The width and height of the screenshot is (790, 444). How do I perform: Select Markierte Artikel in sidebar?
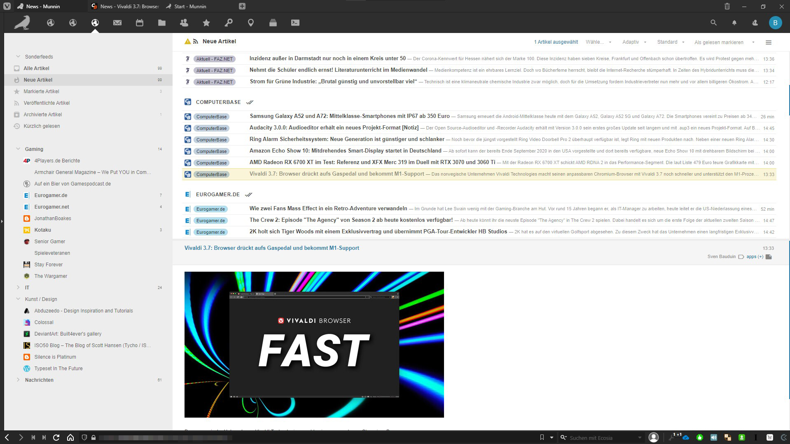tap(88, 92)
